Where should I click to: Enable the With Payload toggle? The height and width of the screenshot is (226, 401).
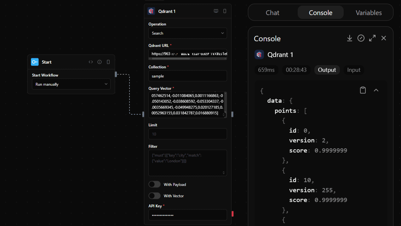tap(154, 184)
